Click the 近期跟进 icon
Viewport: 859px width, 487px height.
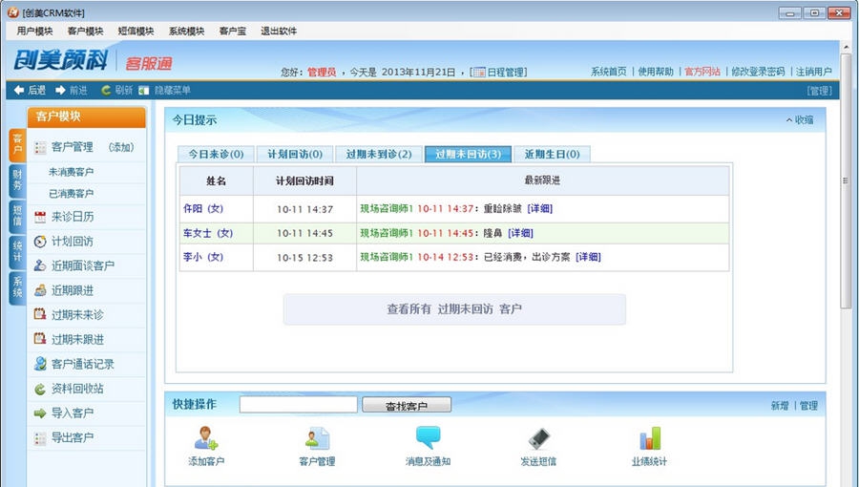[40, 290]
